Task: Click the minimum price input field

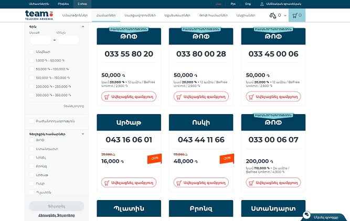Action: [x=40, y=40]
